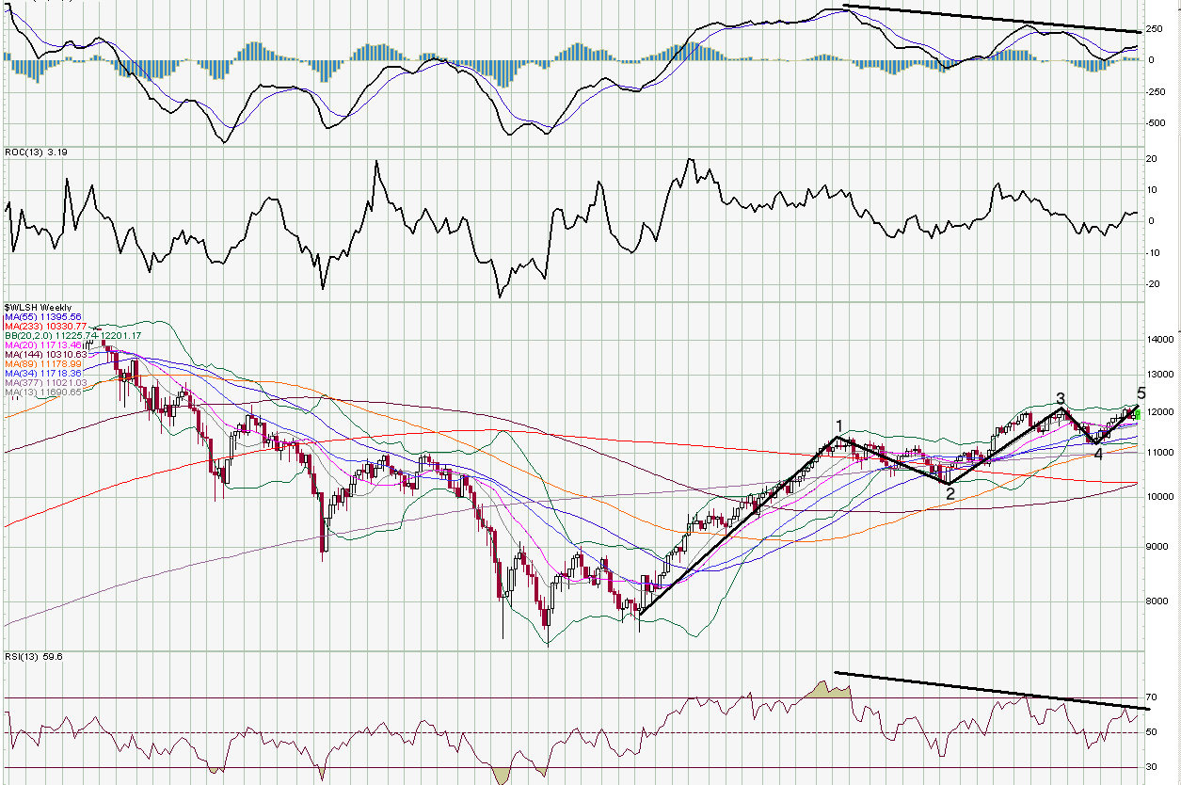Screen dimensions: 1181x785
Task: Click the -500 value on top indicator axis
Action: click(x=1157, y=123)
